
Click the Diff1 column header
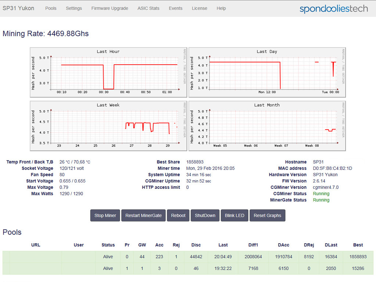click(253, 245)
